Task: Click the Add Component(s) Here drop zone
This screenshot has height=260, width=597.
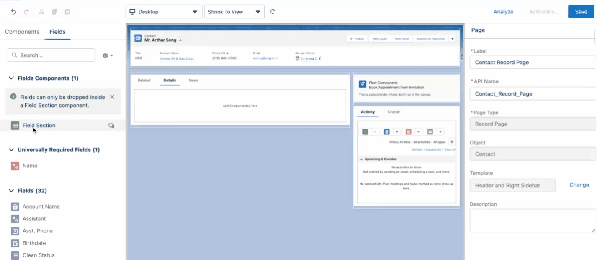Action: (x=240, y=106)
